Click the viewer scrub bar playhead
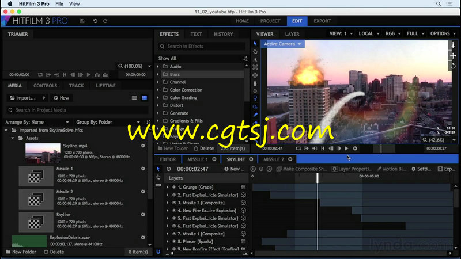Screen dimensions: 461x259 (381, 148)
